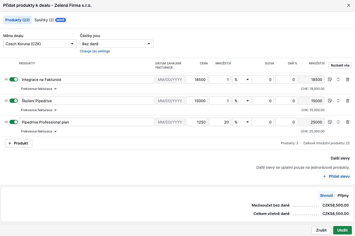Open note icon for Školení Pipedrive row
The image size is (355, 236).
point(330,101)
